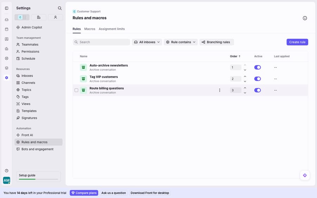
Task: Open the settings gear icon in left rail
Action: tap(7, 78)
